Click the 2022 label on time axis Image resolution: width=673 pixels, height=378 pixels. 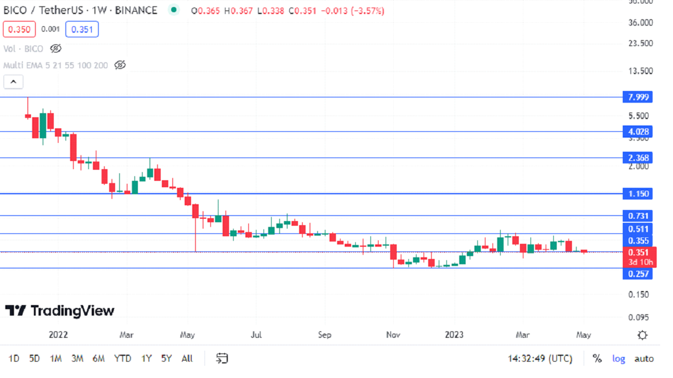click(58, 335)
